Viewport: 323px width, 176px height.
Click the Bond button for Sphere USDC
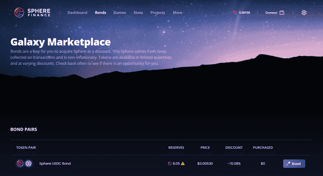tap(294, 164)
